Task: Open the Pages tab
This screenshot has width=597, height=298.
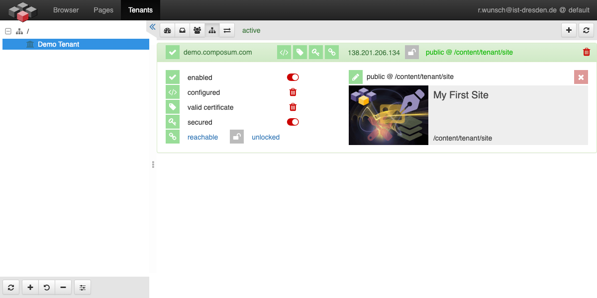Action: (x=103, y=10)
